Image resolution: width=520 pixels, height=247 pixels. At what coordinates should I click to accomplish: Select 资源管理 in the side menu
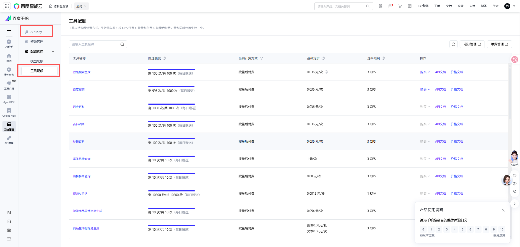[x=37, y=42]
